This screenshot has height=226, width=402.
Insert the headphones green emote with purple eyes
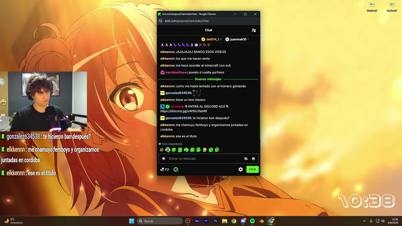(x=168, y=150)
